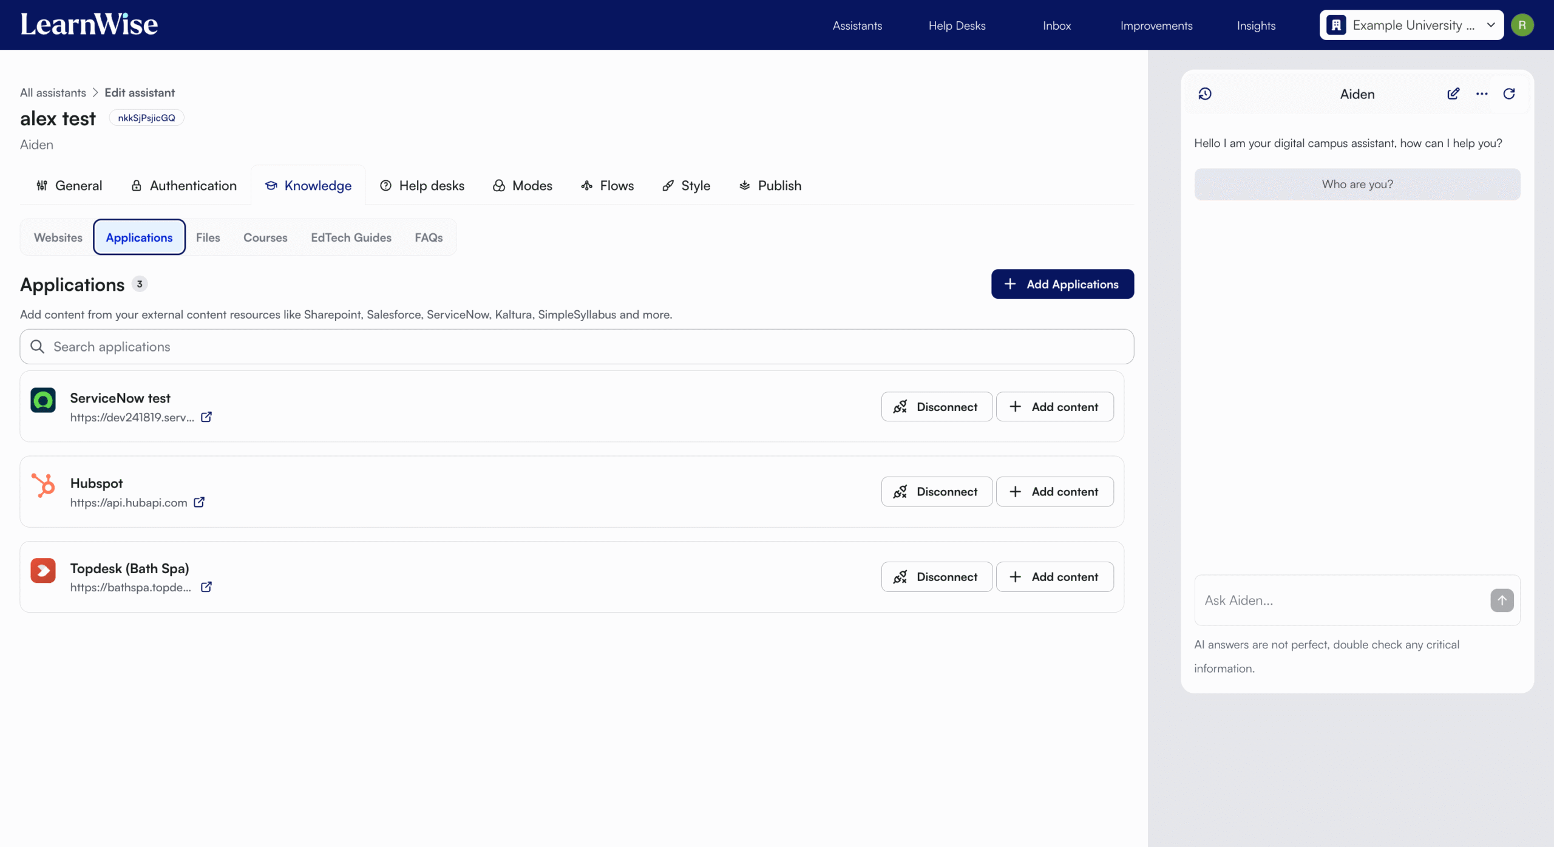Open the three-dot menu in the Aiden panel
Screen dimensions: 1554x847
pyautogui.click(x=1481, y=94)
